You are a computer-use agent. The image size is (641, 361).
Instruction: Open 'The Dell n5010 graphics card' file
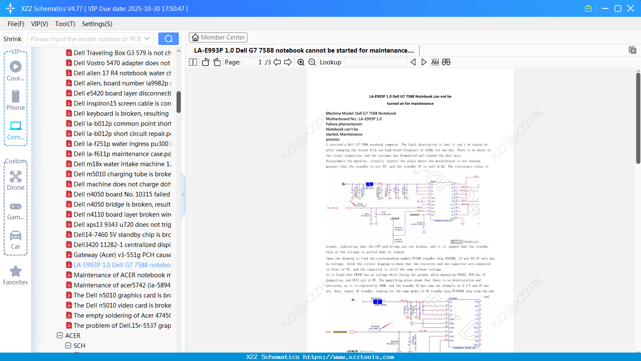click(x=119, y=295)
